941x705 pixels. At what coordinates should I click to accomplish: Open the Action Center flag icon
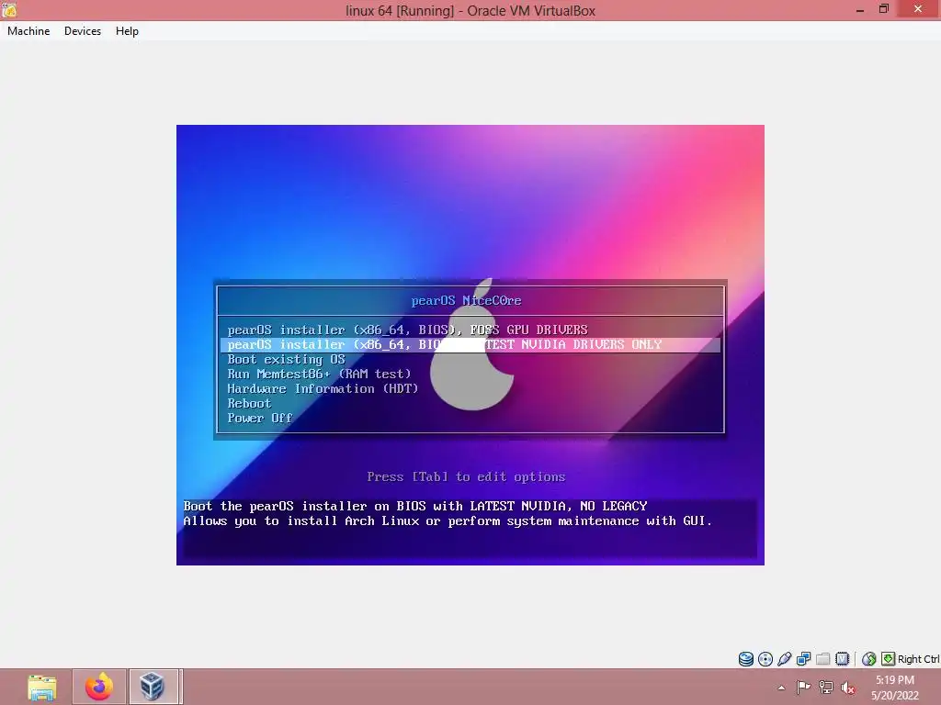point(803,687)
